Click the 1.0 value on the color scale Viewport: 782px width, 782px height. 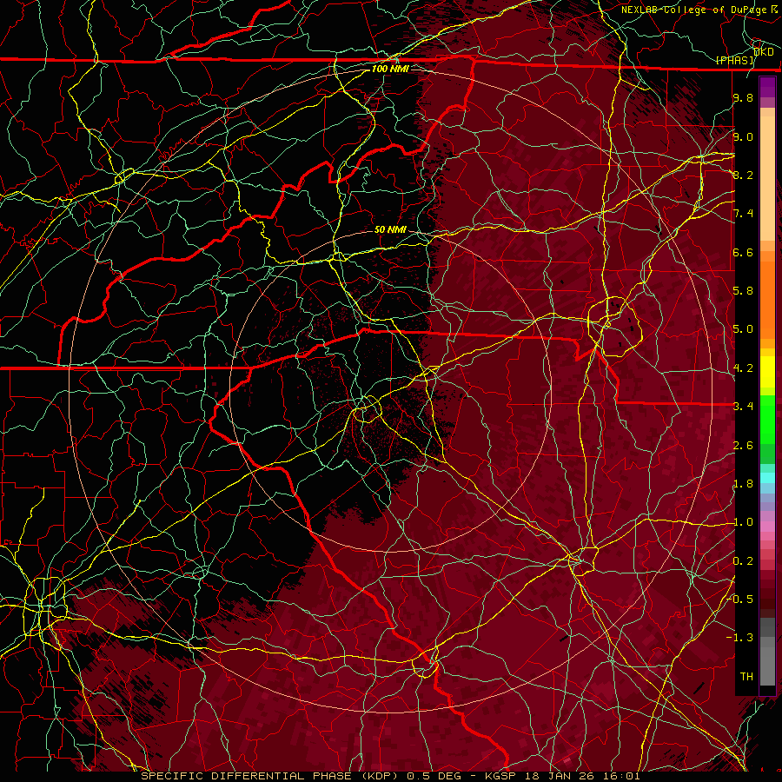743,522
